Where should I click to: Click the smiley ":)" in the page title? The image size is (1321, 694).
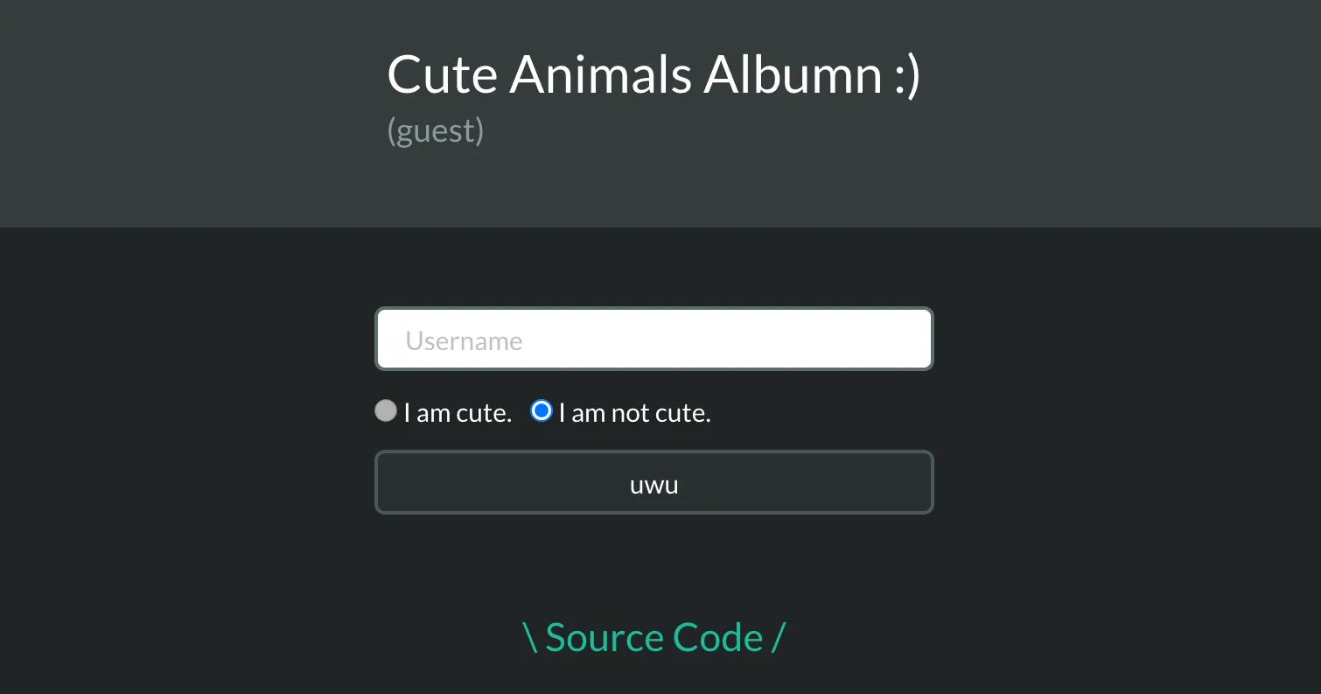(x=908, y=76)
